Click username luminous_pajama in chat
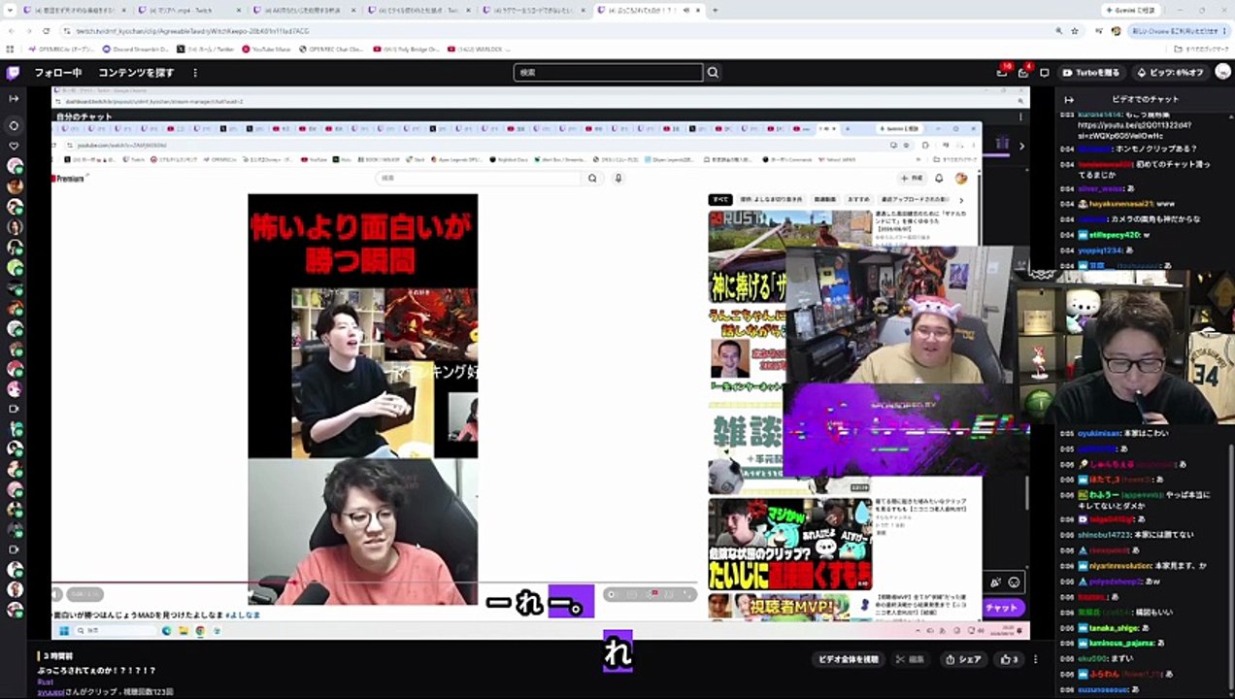This screenshot has height=699, width=1235. pos(1120,643)
